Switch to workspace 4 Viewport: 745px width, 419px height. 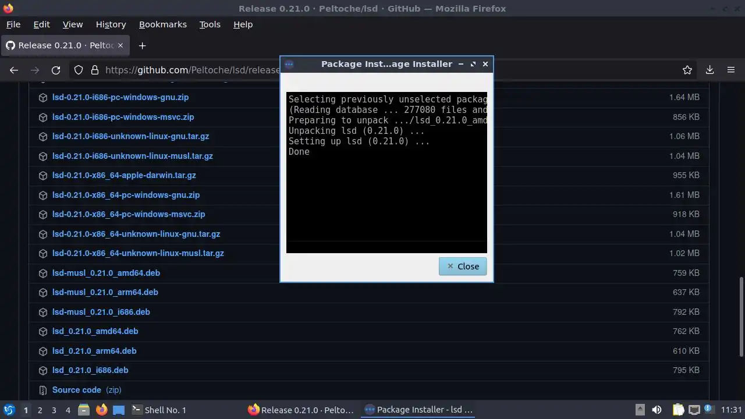(x=68, y=410)
